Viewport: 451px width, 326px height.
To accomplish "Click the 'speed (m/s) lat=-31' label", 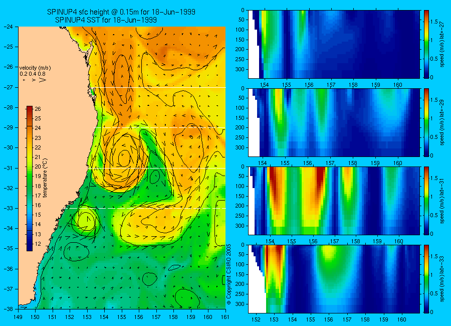I will [442, 201].
